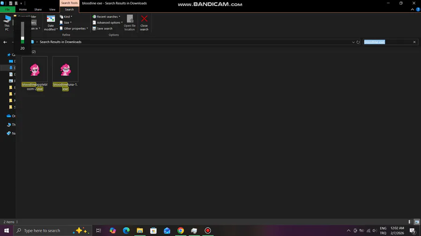Screen dimensions: 421x236
Task: Open Recent searches dropdown
Action: [x=106, y=17]
